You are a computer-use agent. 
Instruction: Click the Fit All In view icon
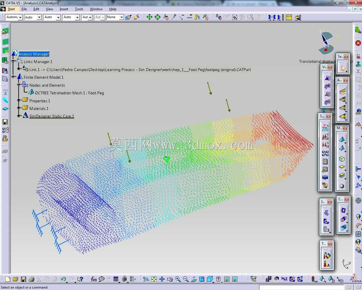154,279
